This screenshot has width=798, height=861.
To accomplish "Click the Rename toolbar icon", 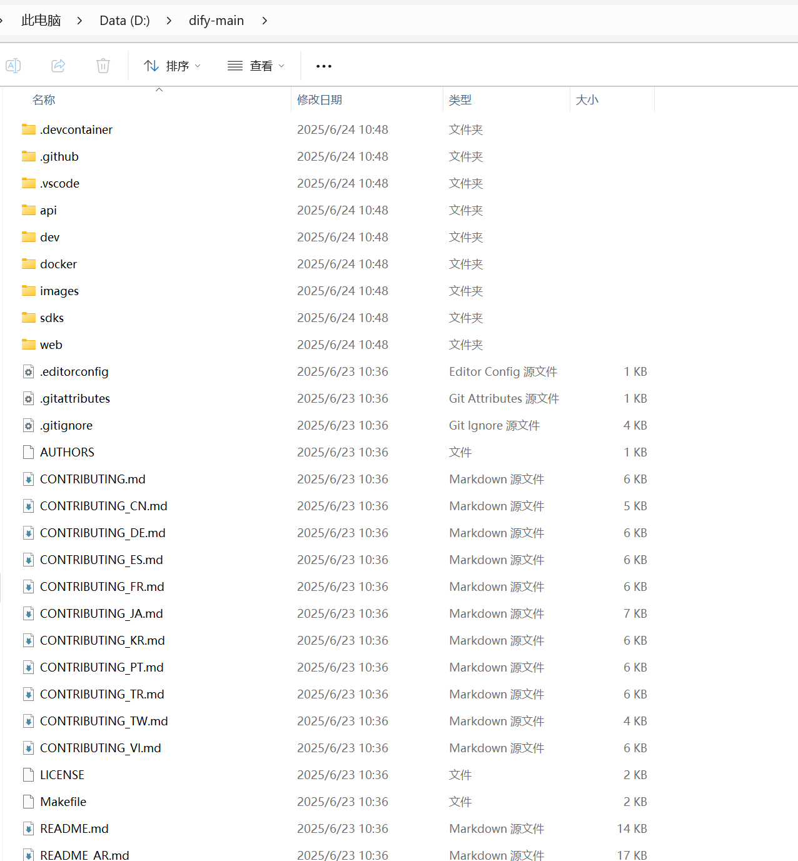I will point(13,66).
